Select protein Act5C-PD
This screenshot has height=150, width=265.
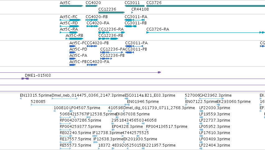73,52
